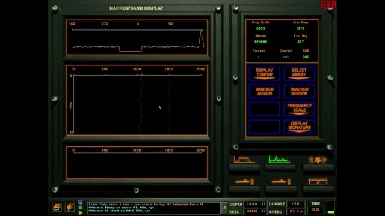Open the DEMON propeller icon
Viewport: 385px width, 216px height.
[x=318, y=160]
